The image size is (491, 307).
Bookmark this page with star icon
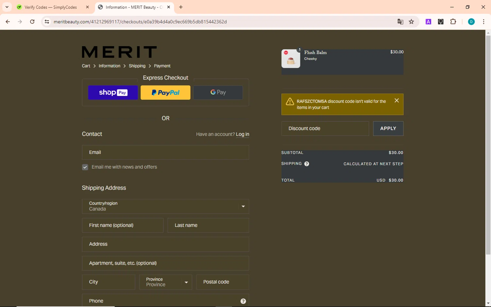tap(411, 22)
